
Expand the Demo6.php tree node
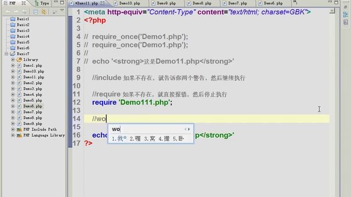point(13,106)
